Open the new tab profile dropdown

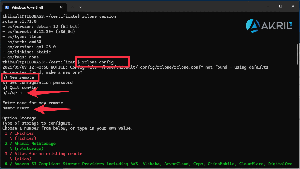tap(81, 7)
